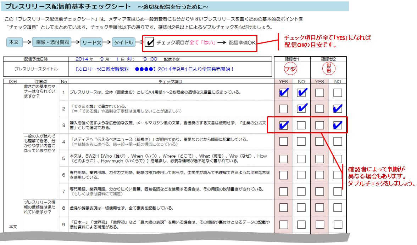Uncheck reviewer 2's NO box for item 2
The width and height of the screenshot is (417, 245).
coord(338,109)
